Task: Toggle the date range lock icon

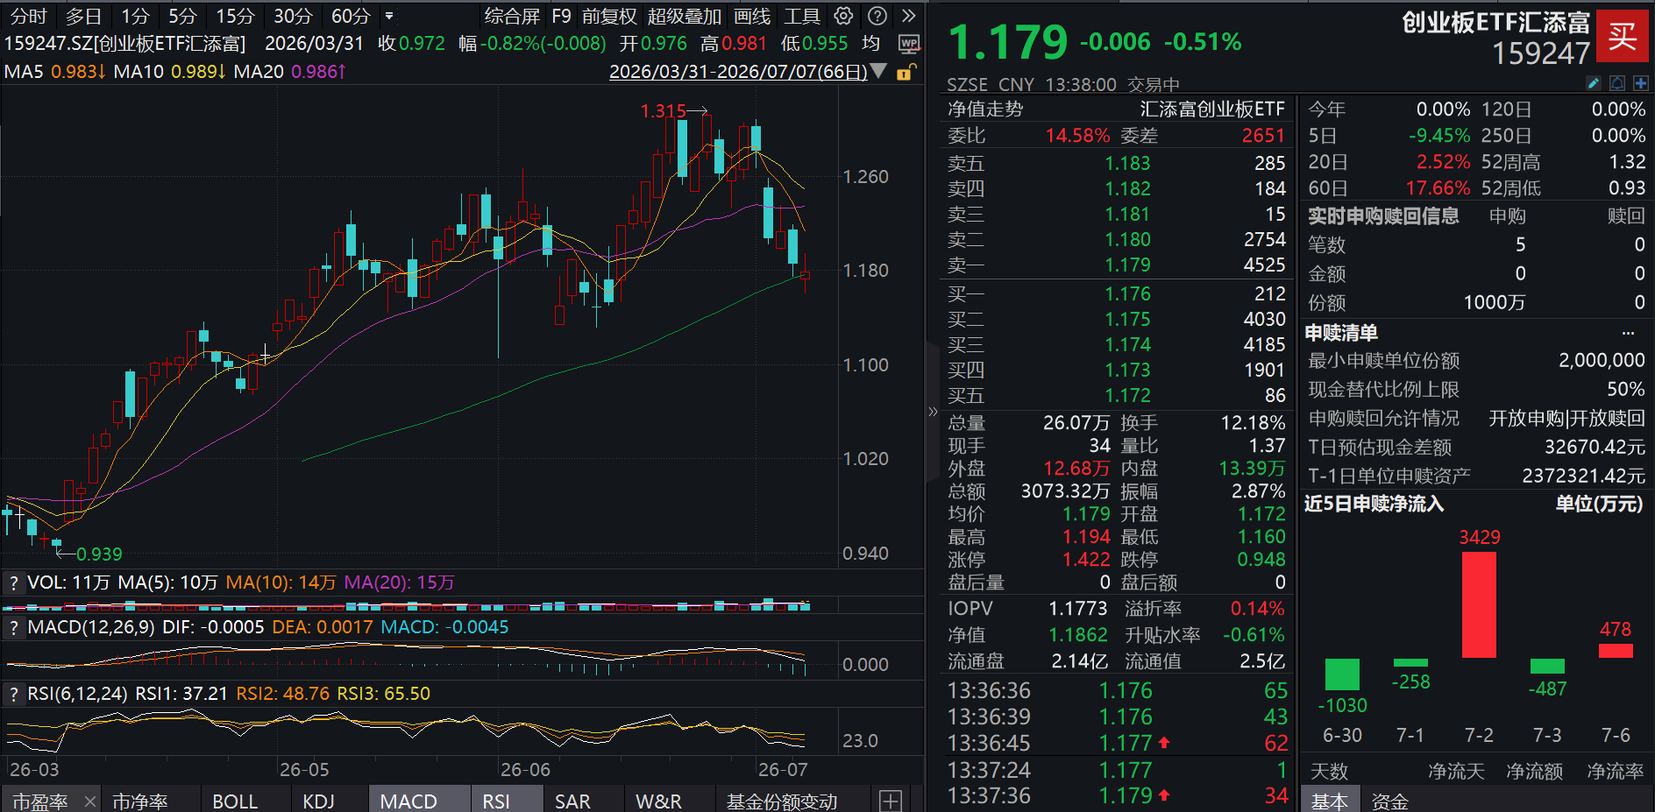Action: (x=906, y=72)
